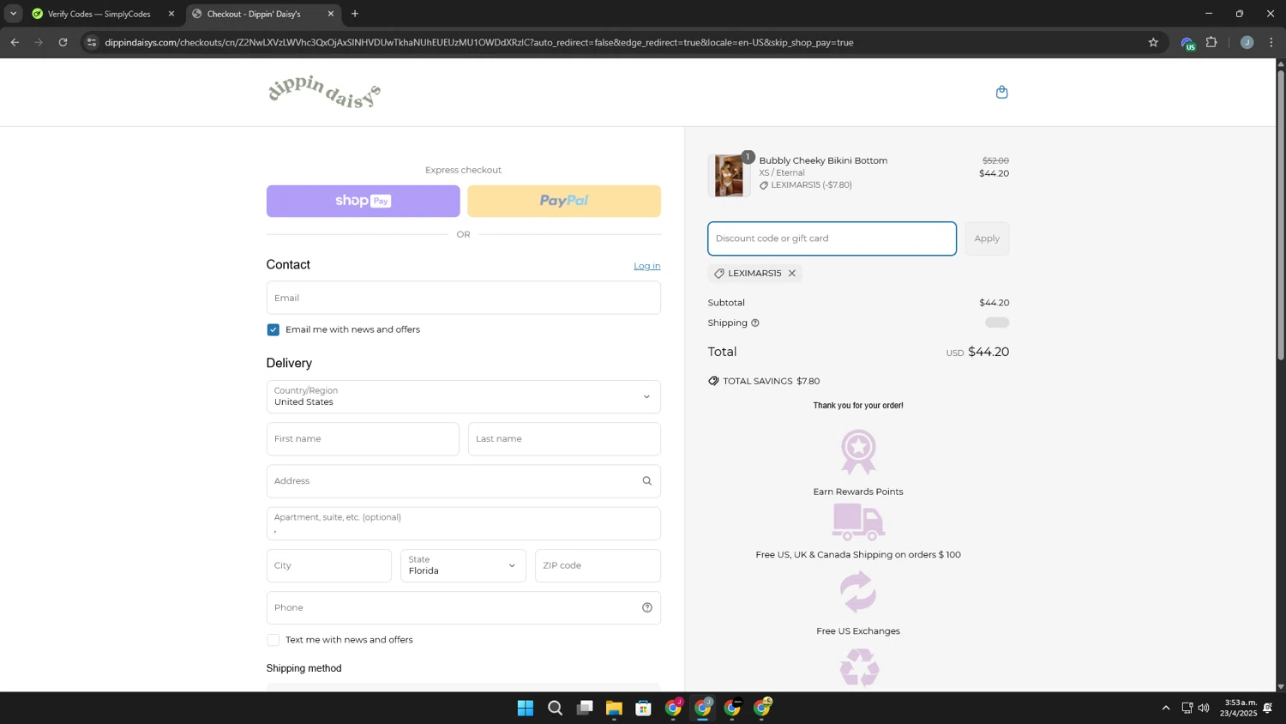Click the Apply discount button
Screen dimensions: 1286x724
click(x=987, y=238)
